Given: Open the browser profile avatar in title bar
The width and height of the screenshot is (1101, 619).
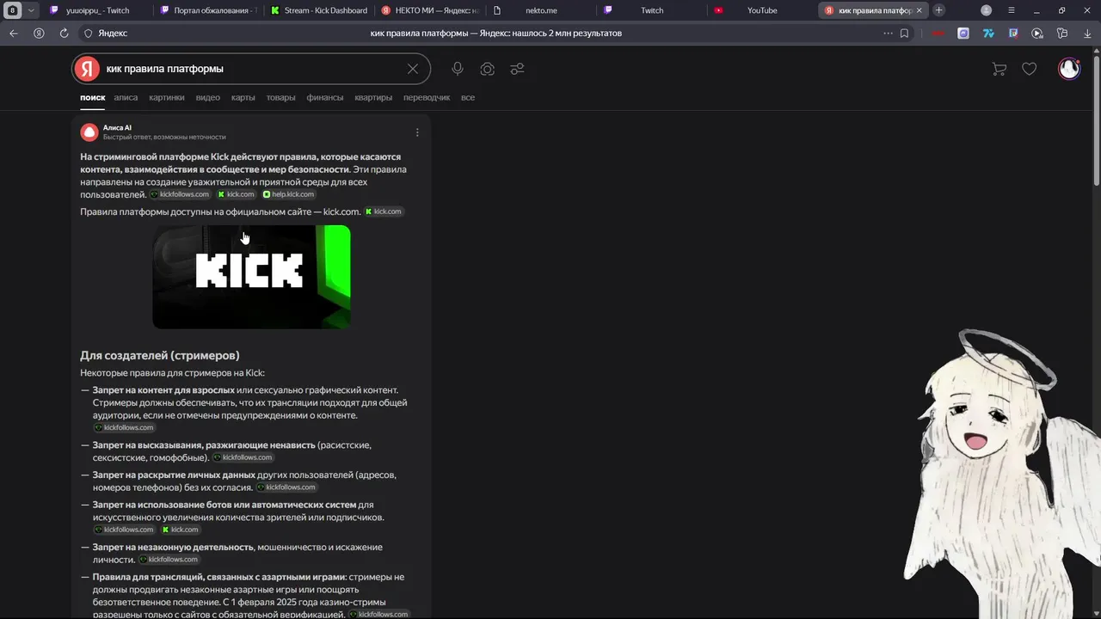Looking at the screenshot, I should pos(987,10).
